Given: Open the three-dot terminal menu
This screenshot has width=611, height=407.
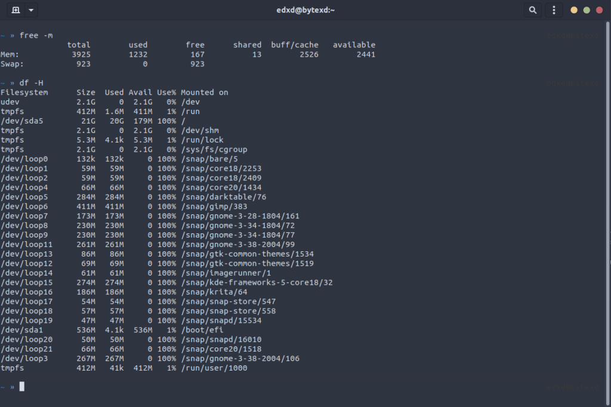Looking at the screenshot, I should 553,10.
